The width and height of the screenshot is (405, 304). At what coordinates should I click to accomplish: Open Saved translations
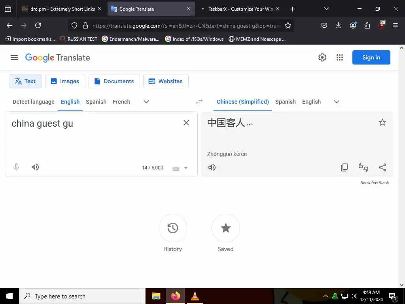click(x=226, y=228)
